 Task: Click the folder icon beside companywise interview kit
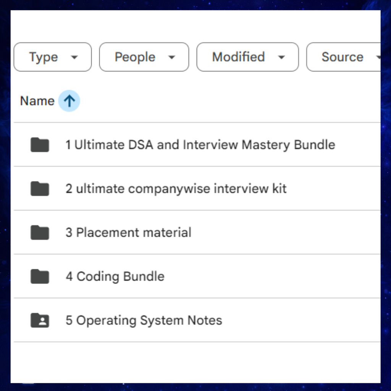pos(40,189)
